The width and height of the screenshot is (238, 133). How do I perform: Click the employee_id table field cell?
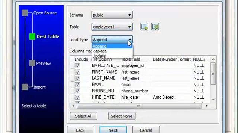132,66
